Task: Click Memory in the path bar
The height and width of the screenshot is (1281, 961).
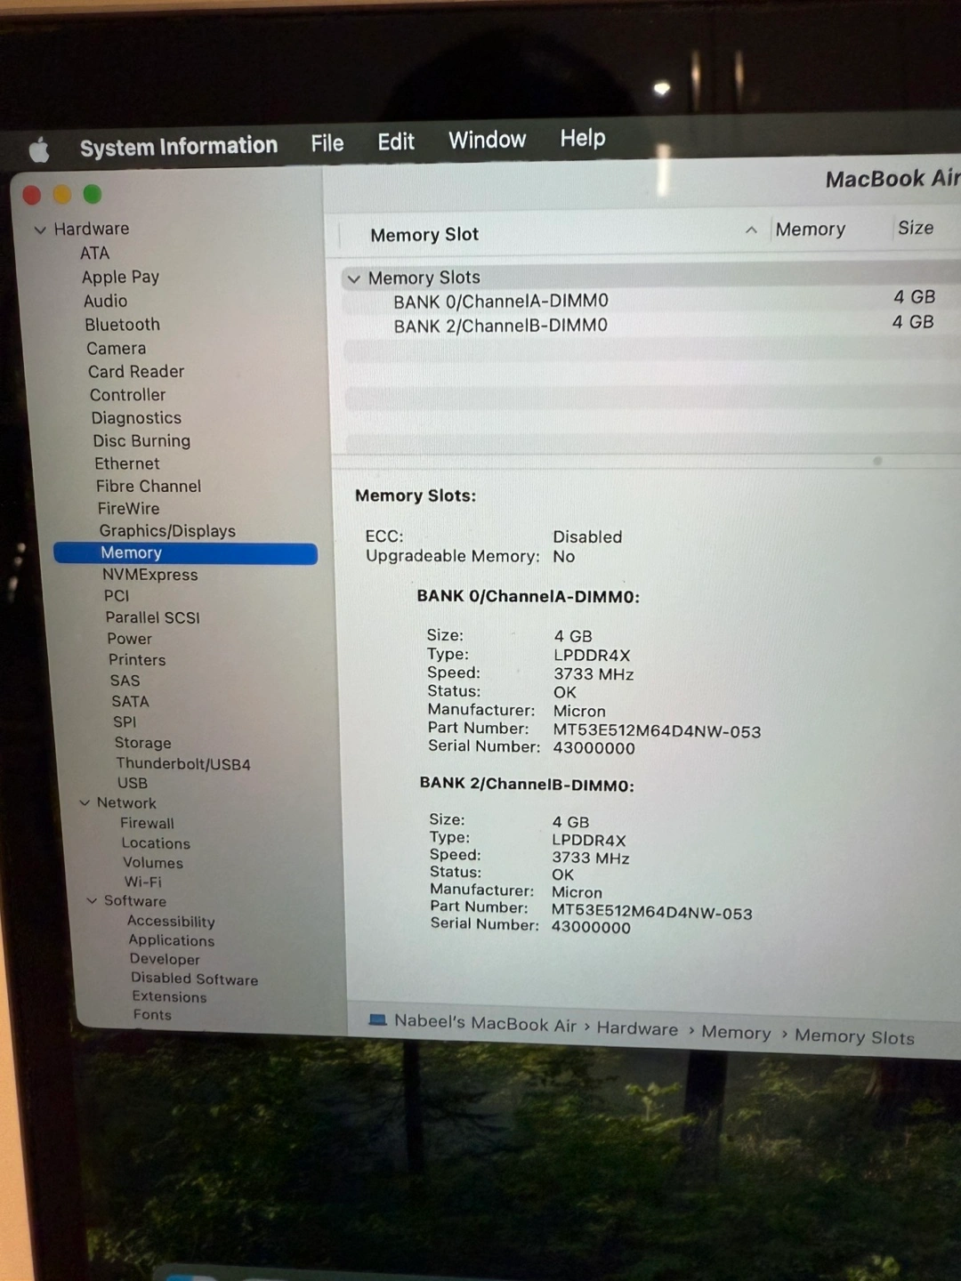Action: (x=736, y=1033)
